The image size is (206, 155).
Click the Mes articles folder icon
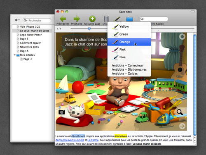(x=18, y=55)
